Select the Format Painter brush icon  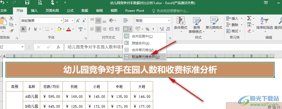(11, 31)
